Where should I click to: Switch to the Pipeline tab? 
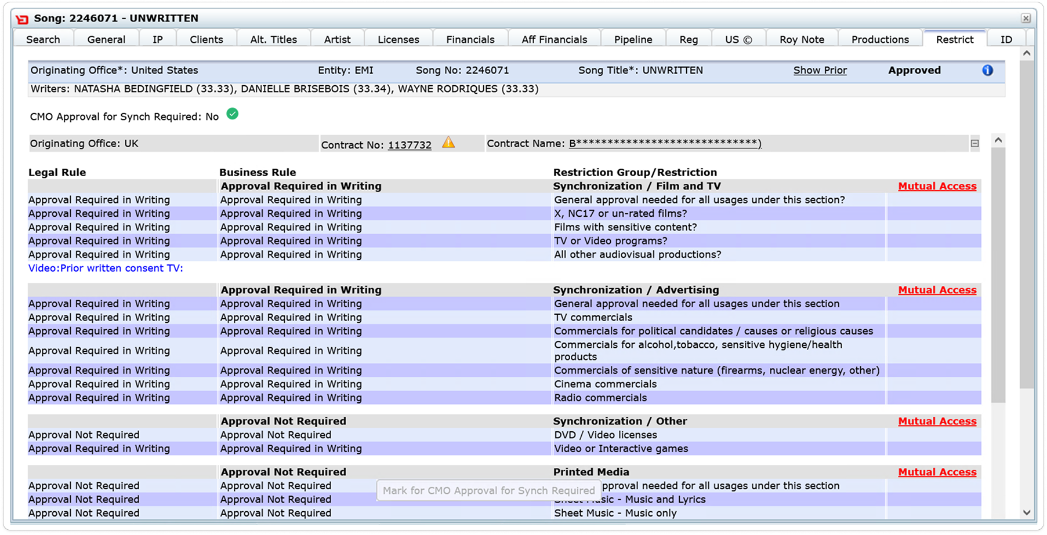click(633, 39)
